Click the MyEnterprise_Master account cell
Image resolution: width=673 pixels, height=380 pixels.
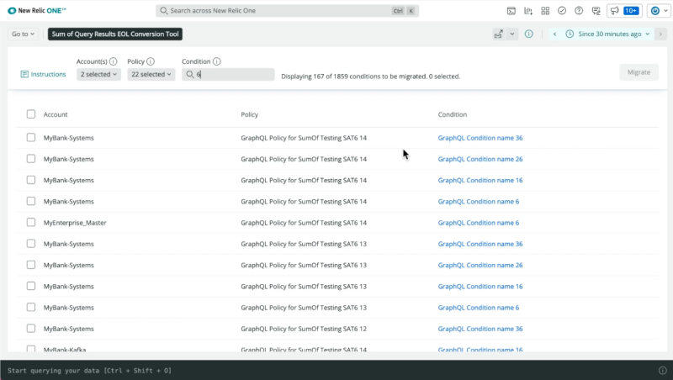[75, 223]
